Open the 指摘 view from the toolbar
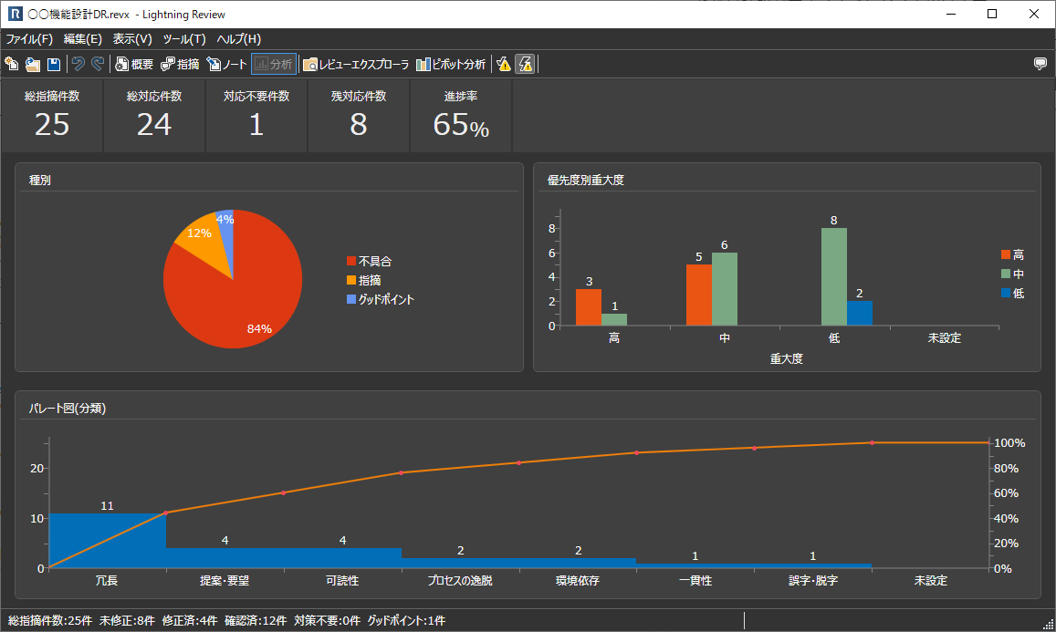Screen dimensions: 1056x632 tap(180, 64)
